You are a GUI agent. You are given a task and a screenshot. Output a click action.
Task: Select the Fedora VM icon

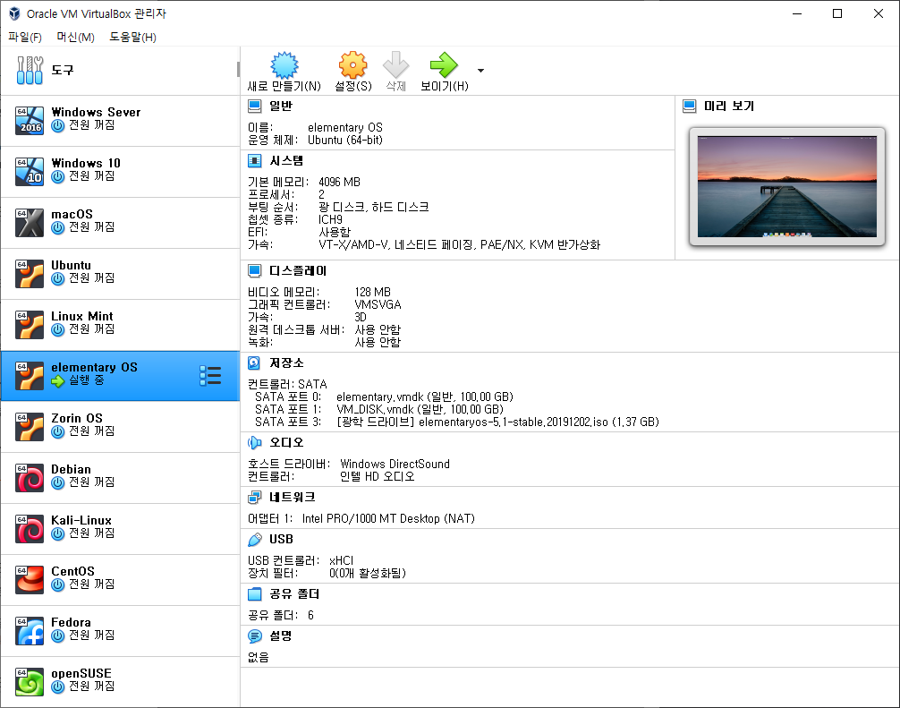tap(30, 630)
